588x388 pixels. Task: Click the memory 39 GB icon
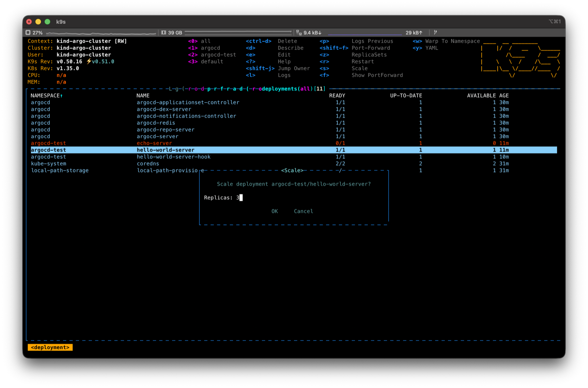(164, 33)
